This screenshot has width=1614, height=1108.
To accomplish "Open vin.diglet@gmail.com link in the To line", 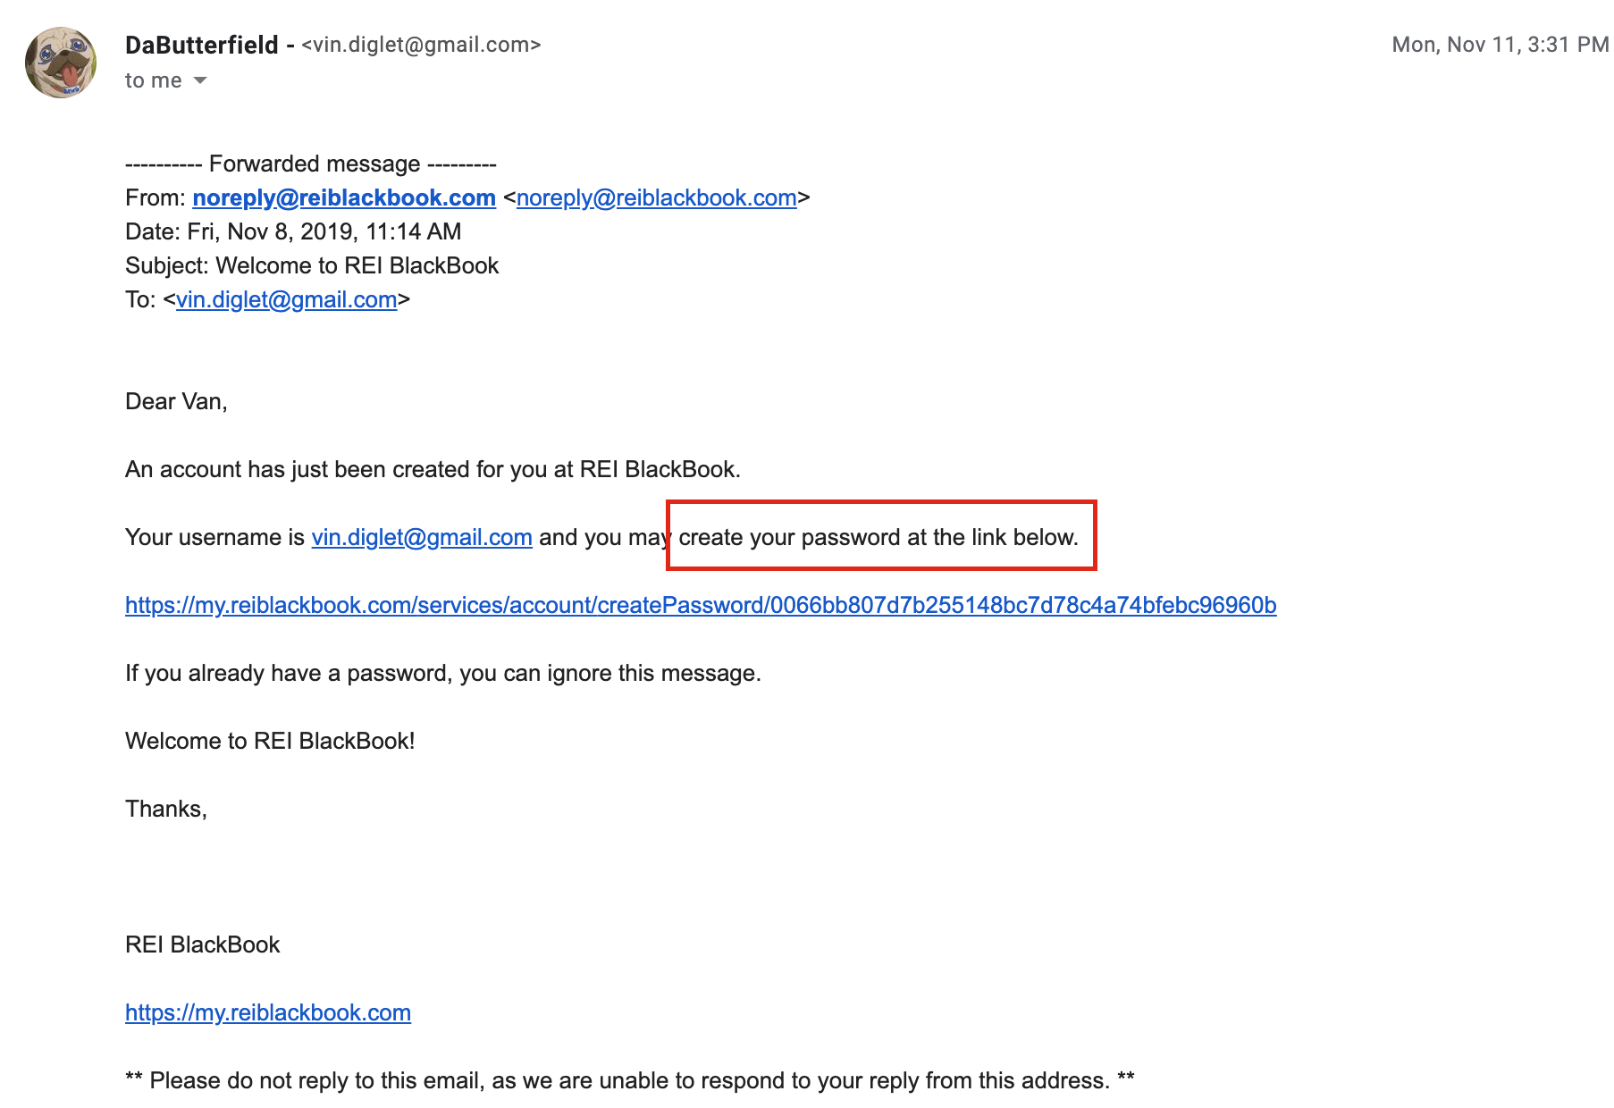I will [286, 299].
